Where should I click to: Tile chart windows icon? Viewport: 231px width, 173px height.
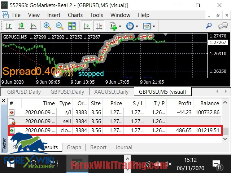tap(72, 26)
